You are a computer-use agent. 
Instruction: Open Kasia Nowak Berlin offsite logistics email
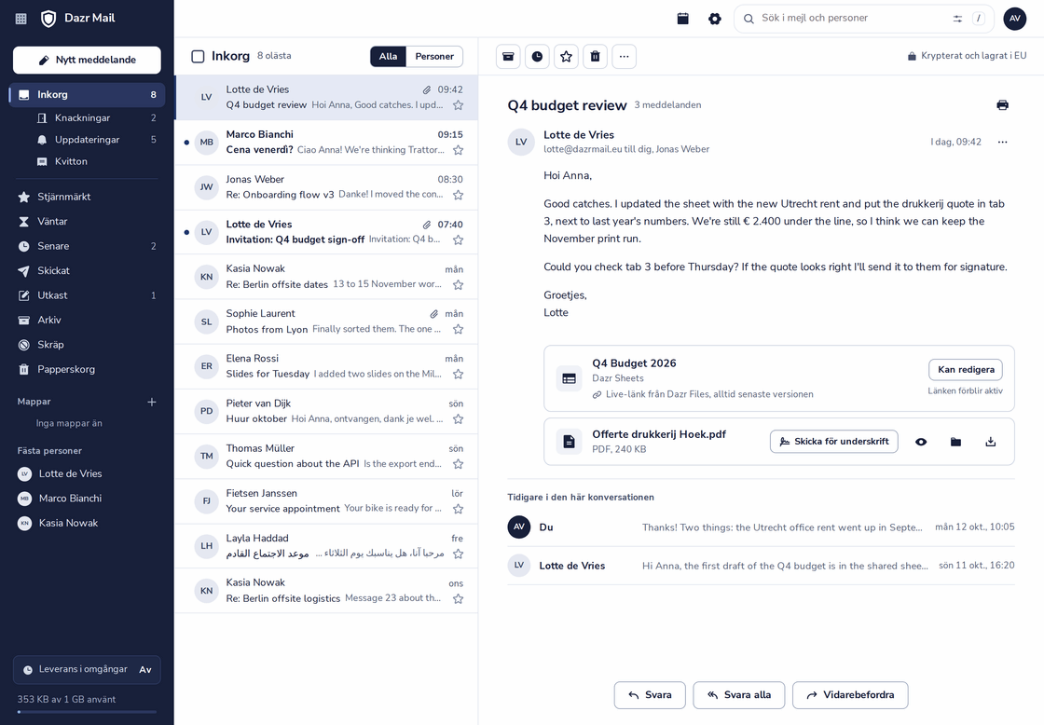point(326,591)
